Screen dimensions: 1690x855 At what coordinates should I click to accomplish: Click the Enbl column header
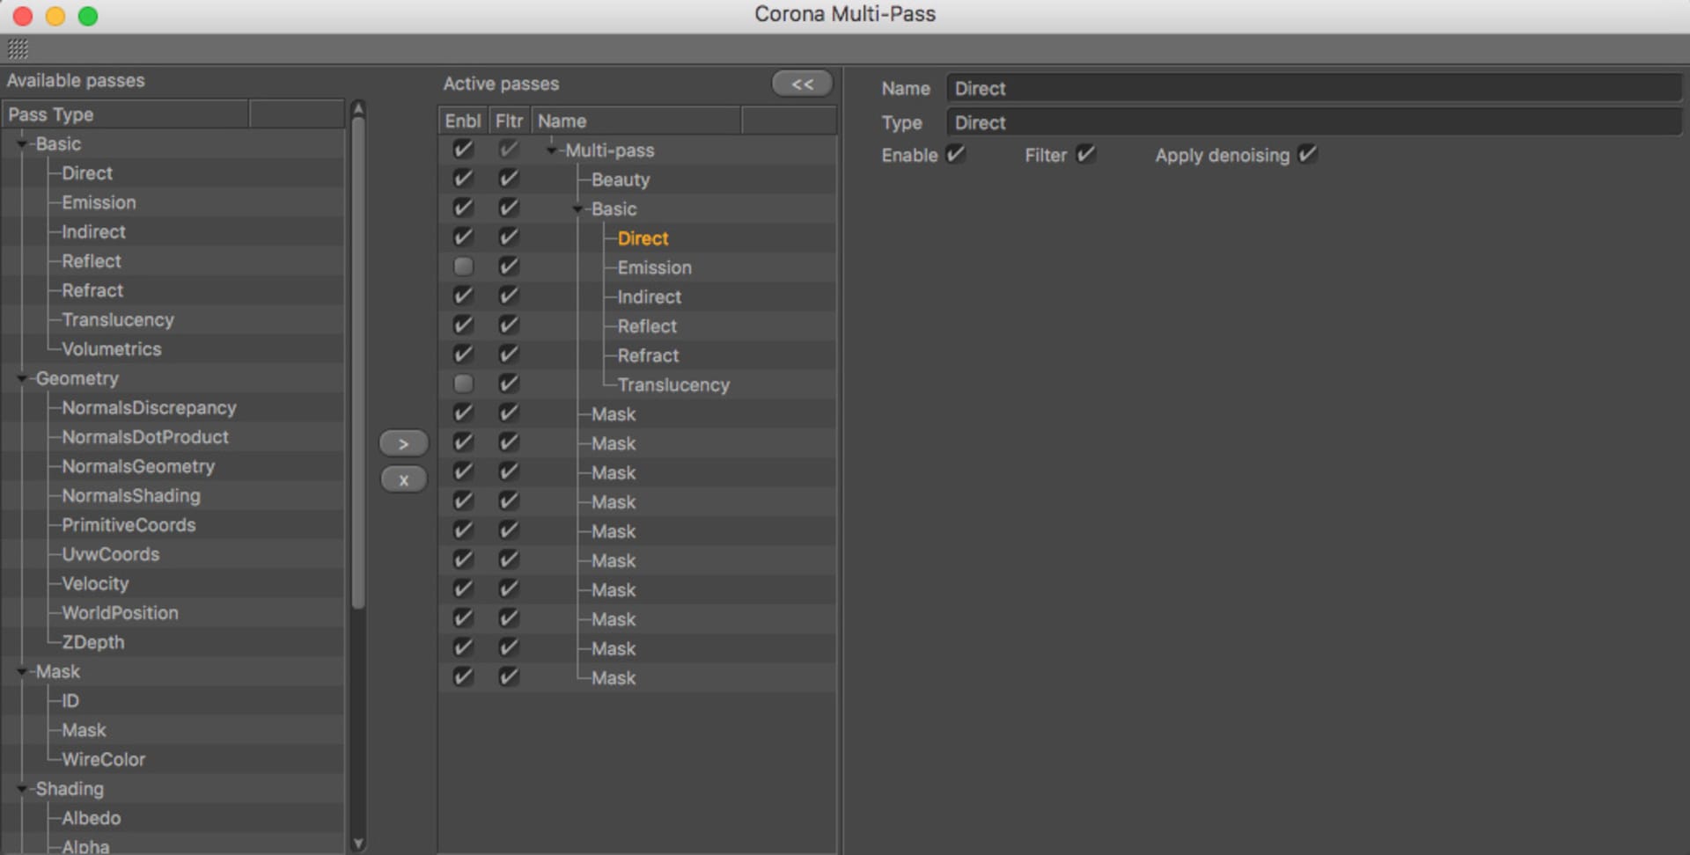coord(463,121)
